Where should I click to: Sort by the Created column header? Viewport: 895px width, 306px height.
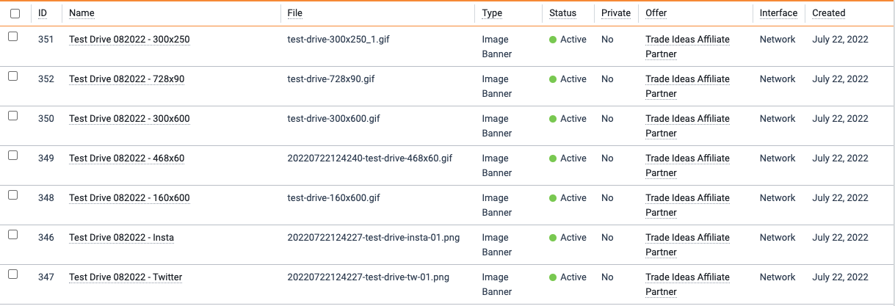tap(828, 13)
